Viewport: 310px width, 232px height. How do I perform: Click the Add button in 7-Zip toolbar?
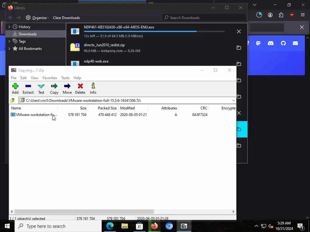pyautogui.click(x=15, y=89)
